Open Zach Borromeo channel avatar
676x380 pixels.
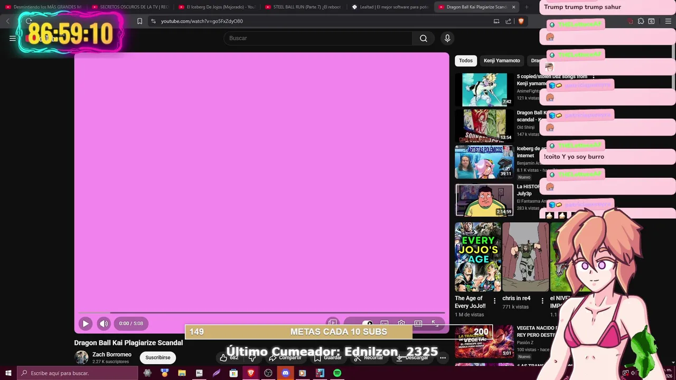click(81, 357)
